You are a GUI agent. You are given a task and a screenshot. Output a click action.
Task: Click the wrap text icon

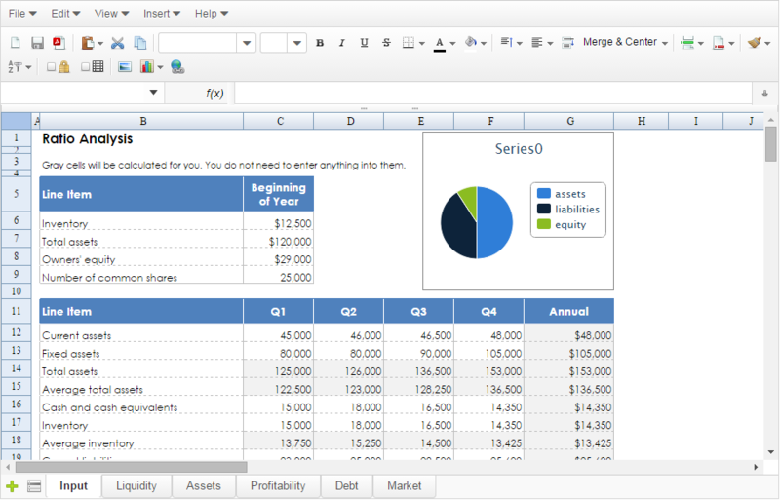pyautogui.click(x=567, y=43)
